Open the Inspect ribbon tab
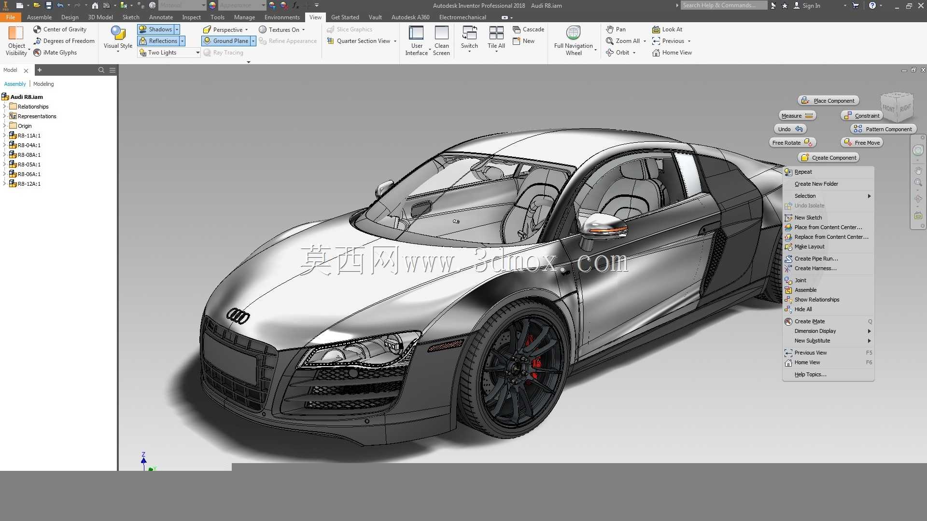The height and width of the screenshot is (521, 927). tap(191, 17)
